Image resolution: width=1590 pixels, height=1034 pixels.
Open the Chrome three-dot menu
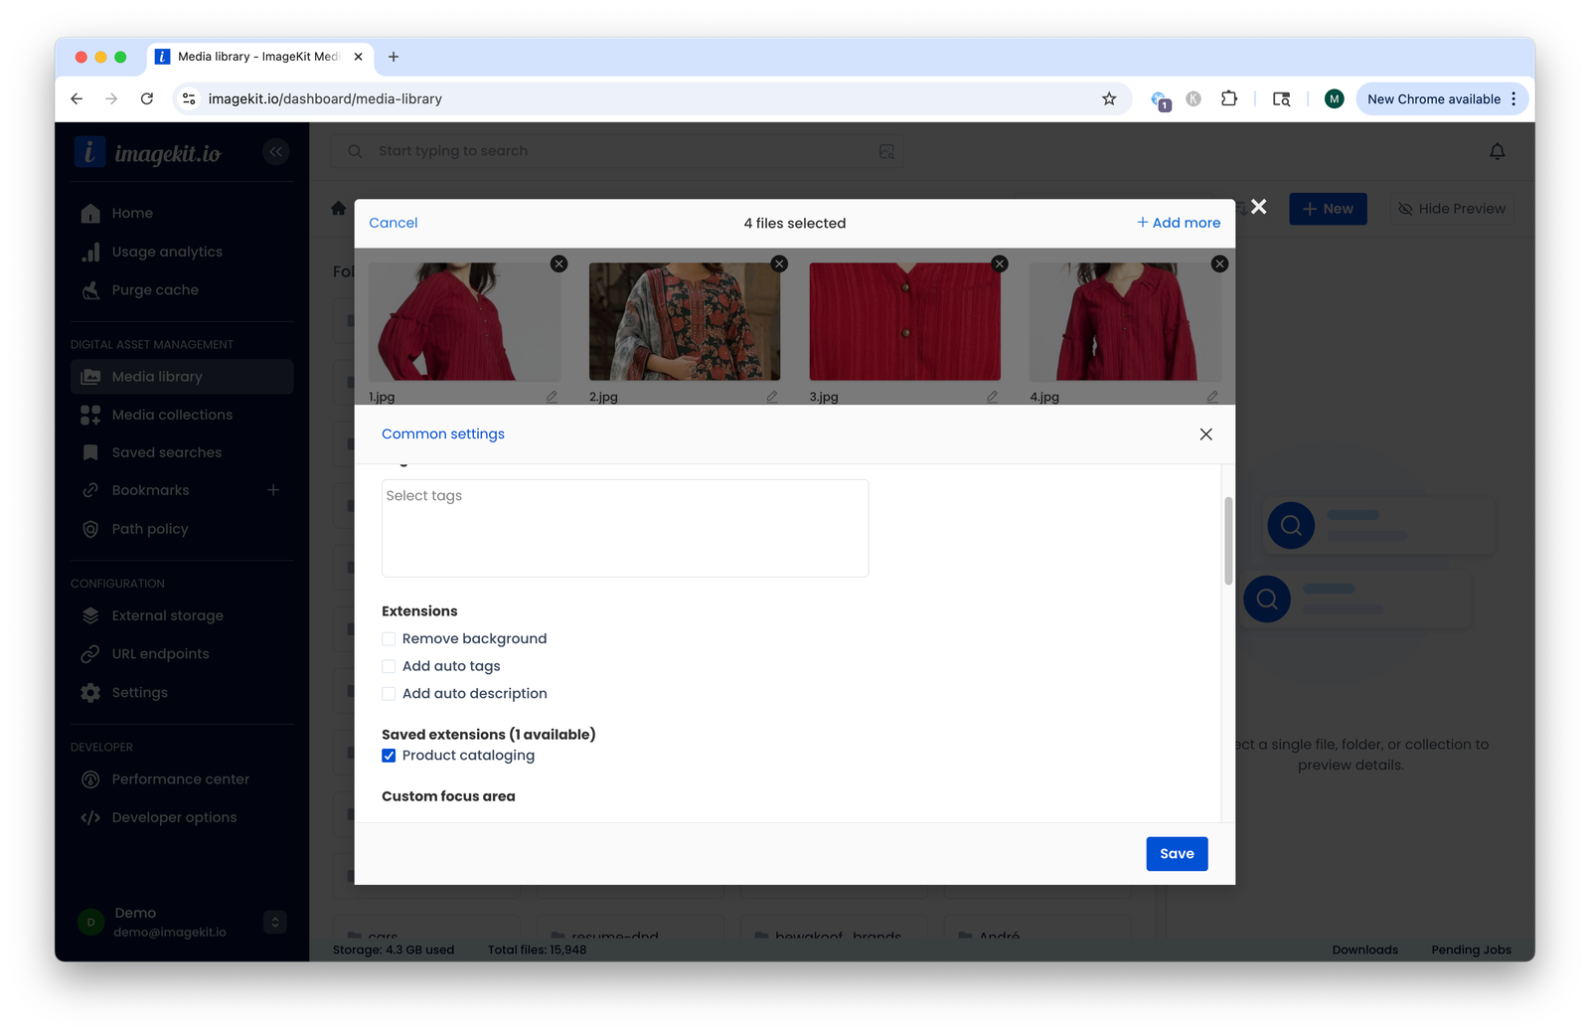(x=1513, y=98)
